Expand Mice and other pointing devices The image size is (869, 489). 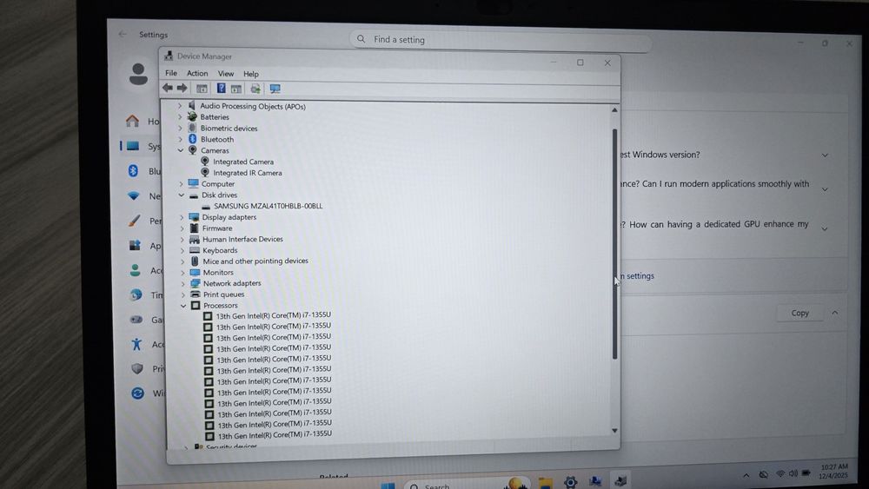tap(182, 261)
